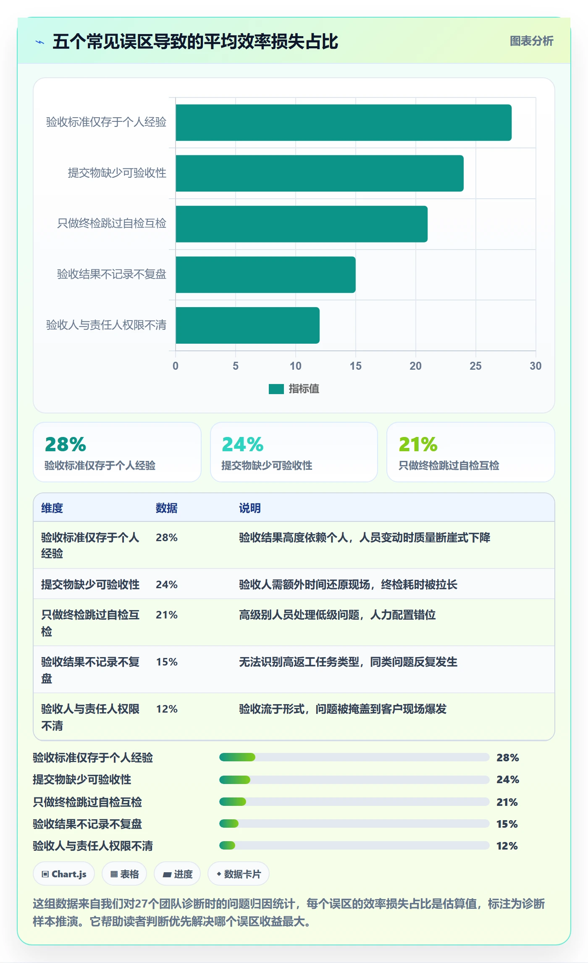Click the progress bar showing 21%

354,802
